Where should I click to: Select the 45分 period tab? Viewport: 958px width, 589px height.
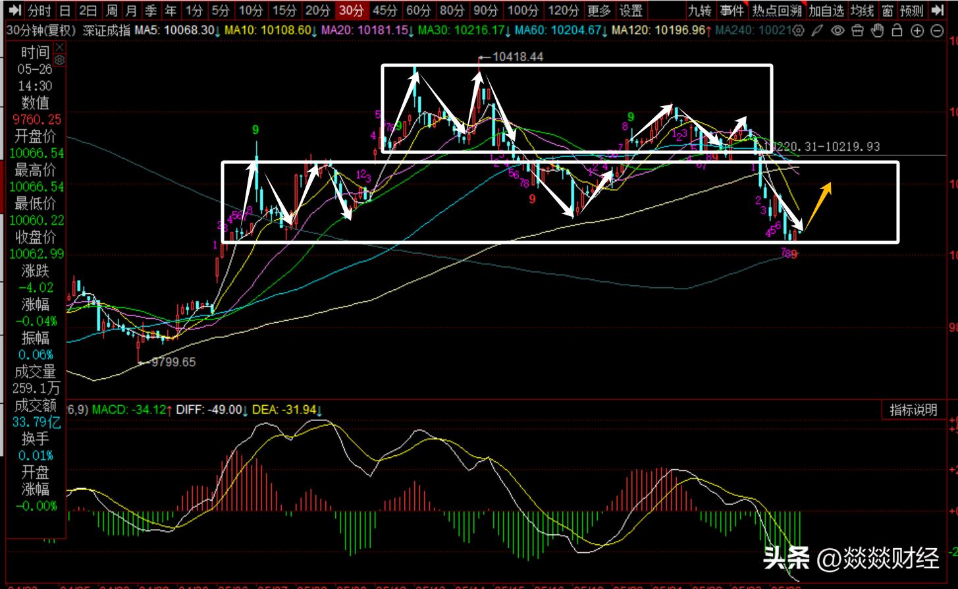pyautogui.click(x=385, y=11)
